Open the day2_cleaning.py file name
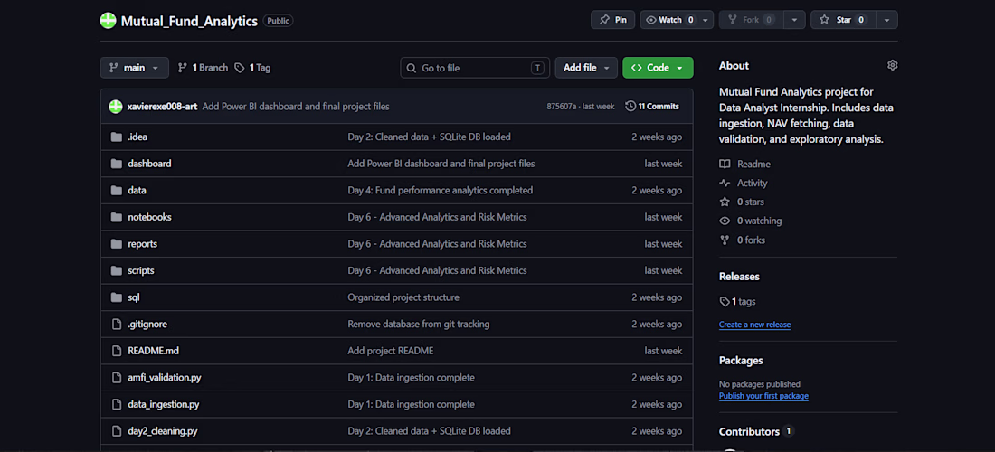Image resolution: width=995 pixels, height=452 pixels. tap(163, 431)
